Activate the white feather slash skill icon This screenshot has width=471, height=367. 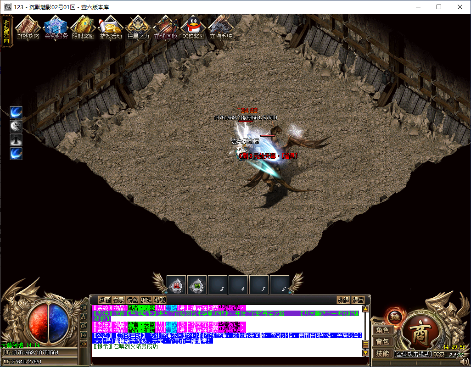point(16,126)
